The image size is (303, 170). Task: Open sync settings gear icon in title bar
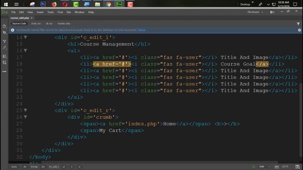272,12
